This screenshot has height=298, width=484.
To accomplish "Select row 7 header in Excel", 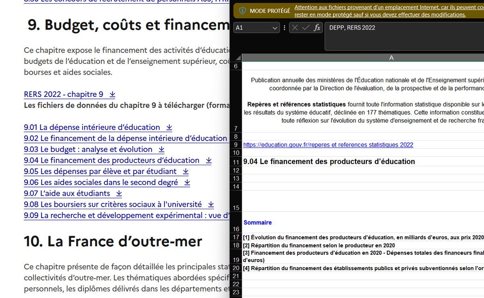I will coord(236,101).
